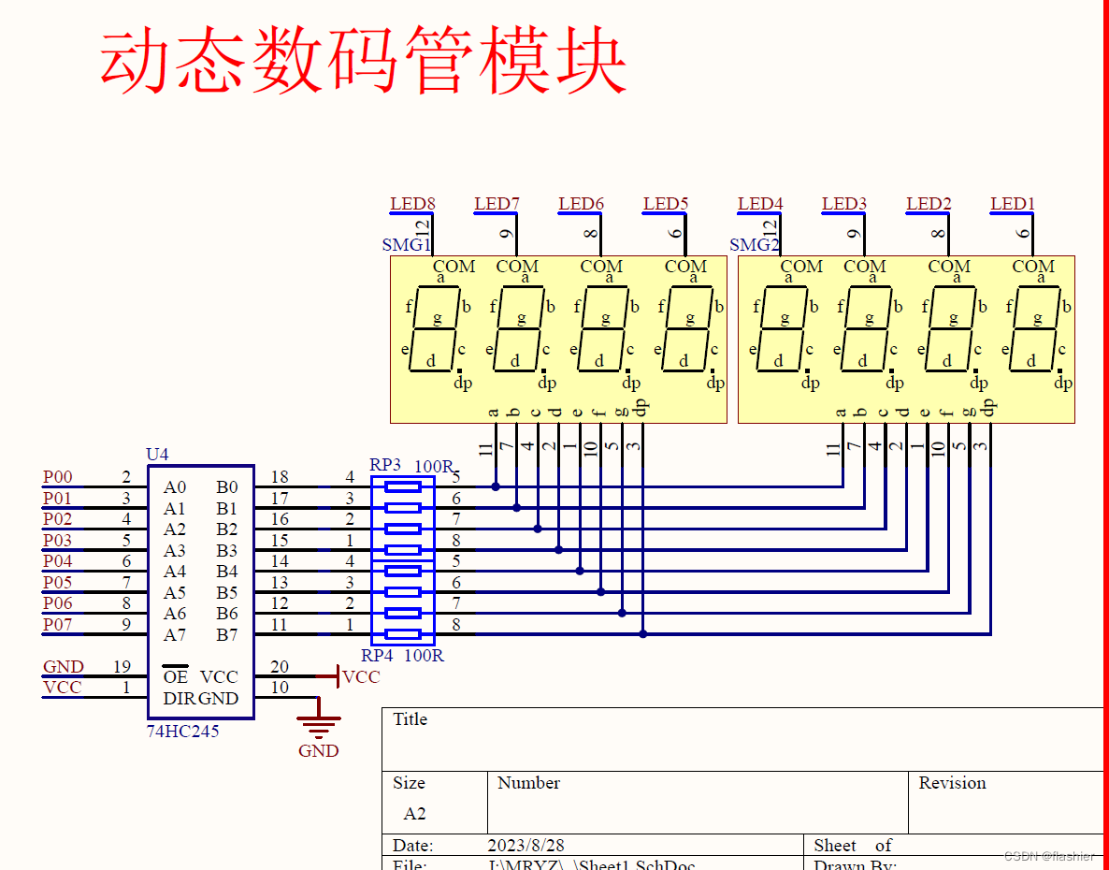Click the Revision field in the title block
Image resolution: width=1109 pixels, height=870 pixels.
[x=1006, y=802]
